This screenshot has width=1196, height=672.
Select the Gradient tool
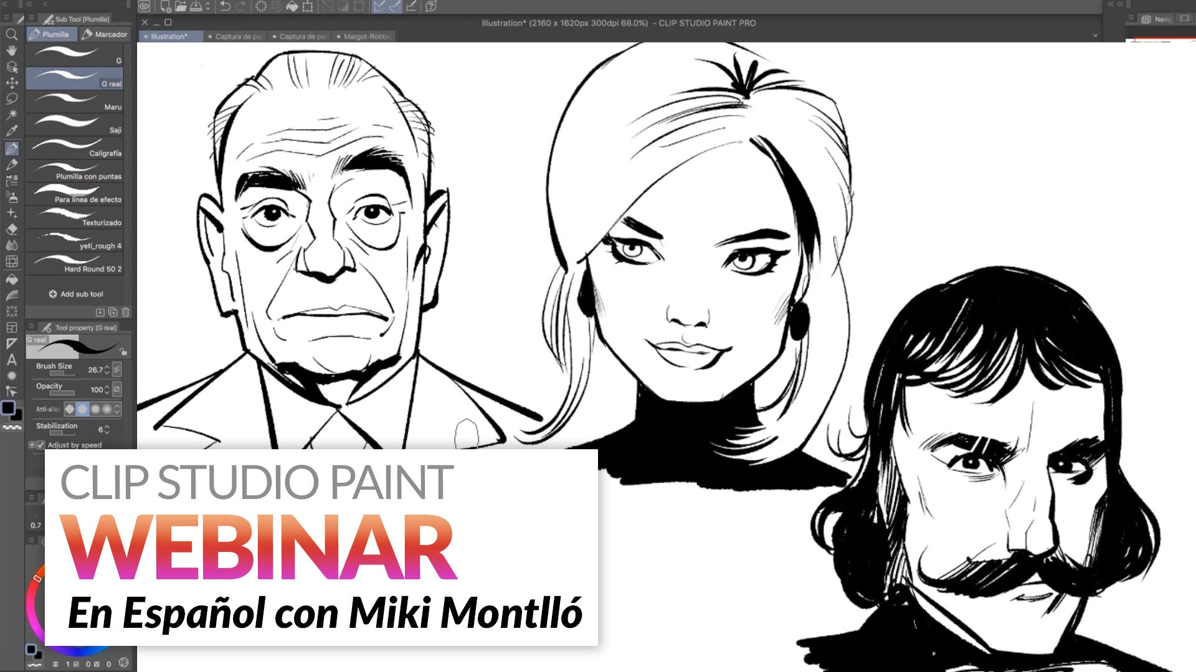coord(11,296)
